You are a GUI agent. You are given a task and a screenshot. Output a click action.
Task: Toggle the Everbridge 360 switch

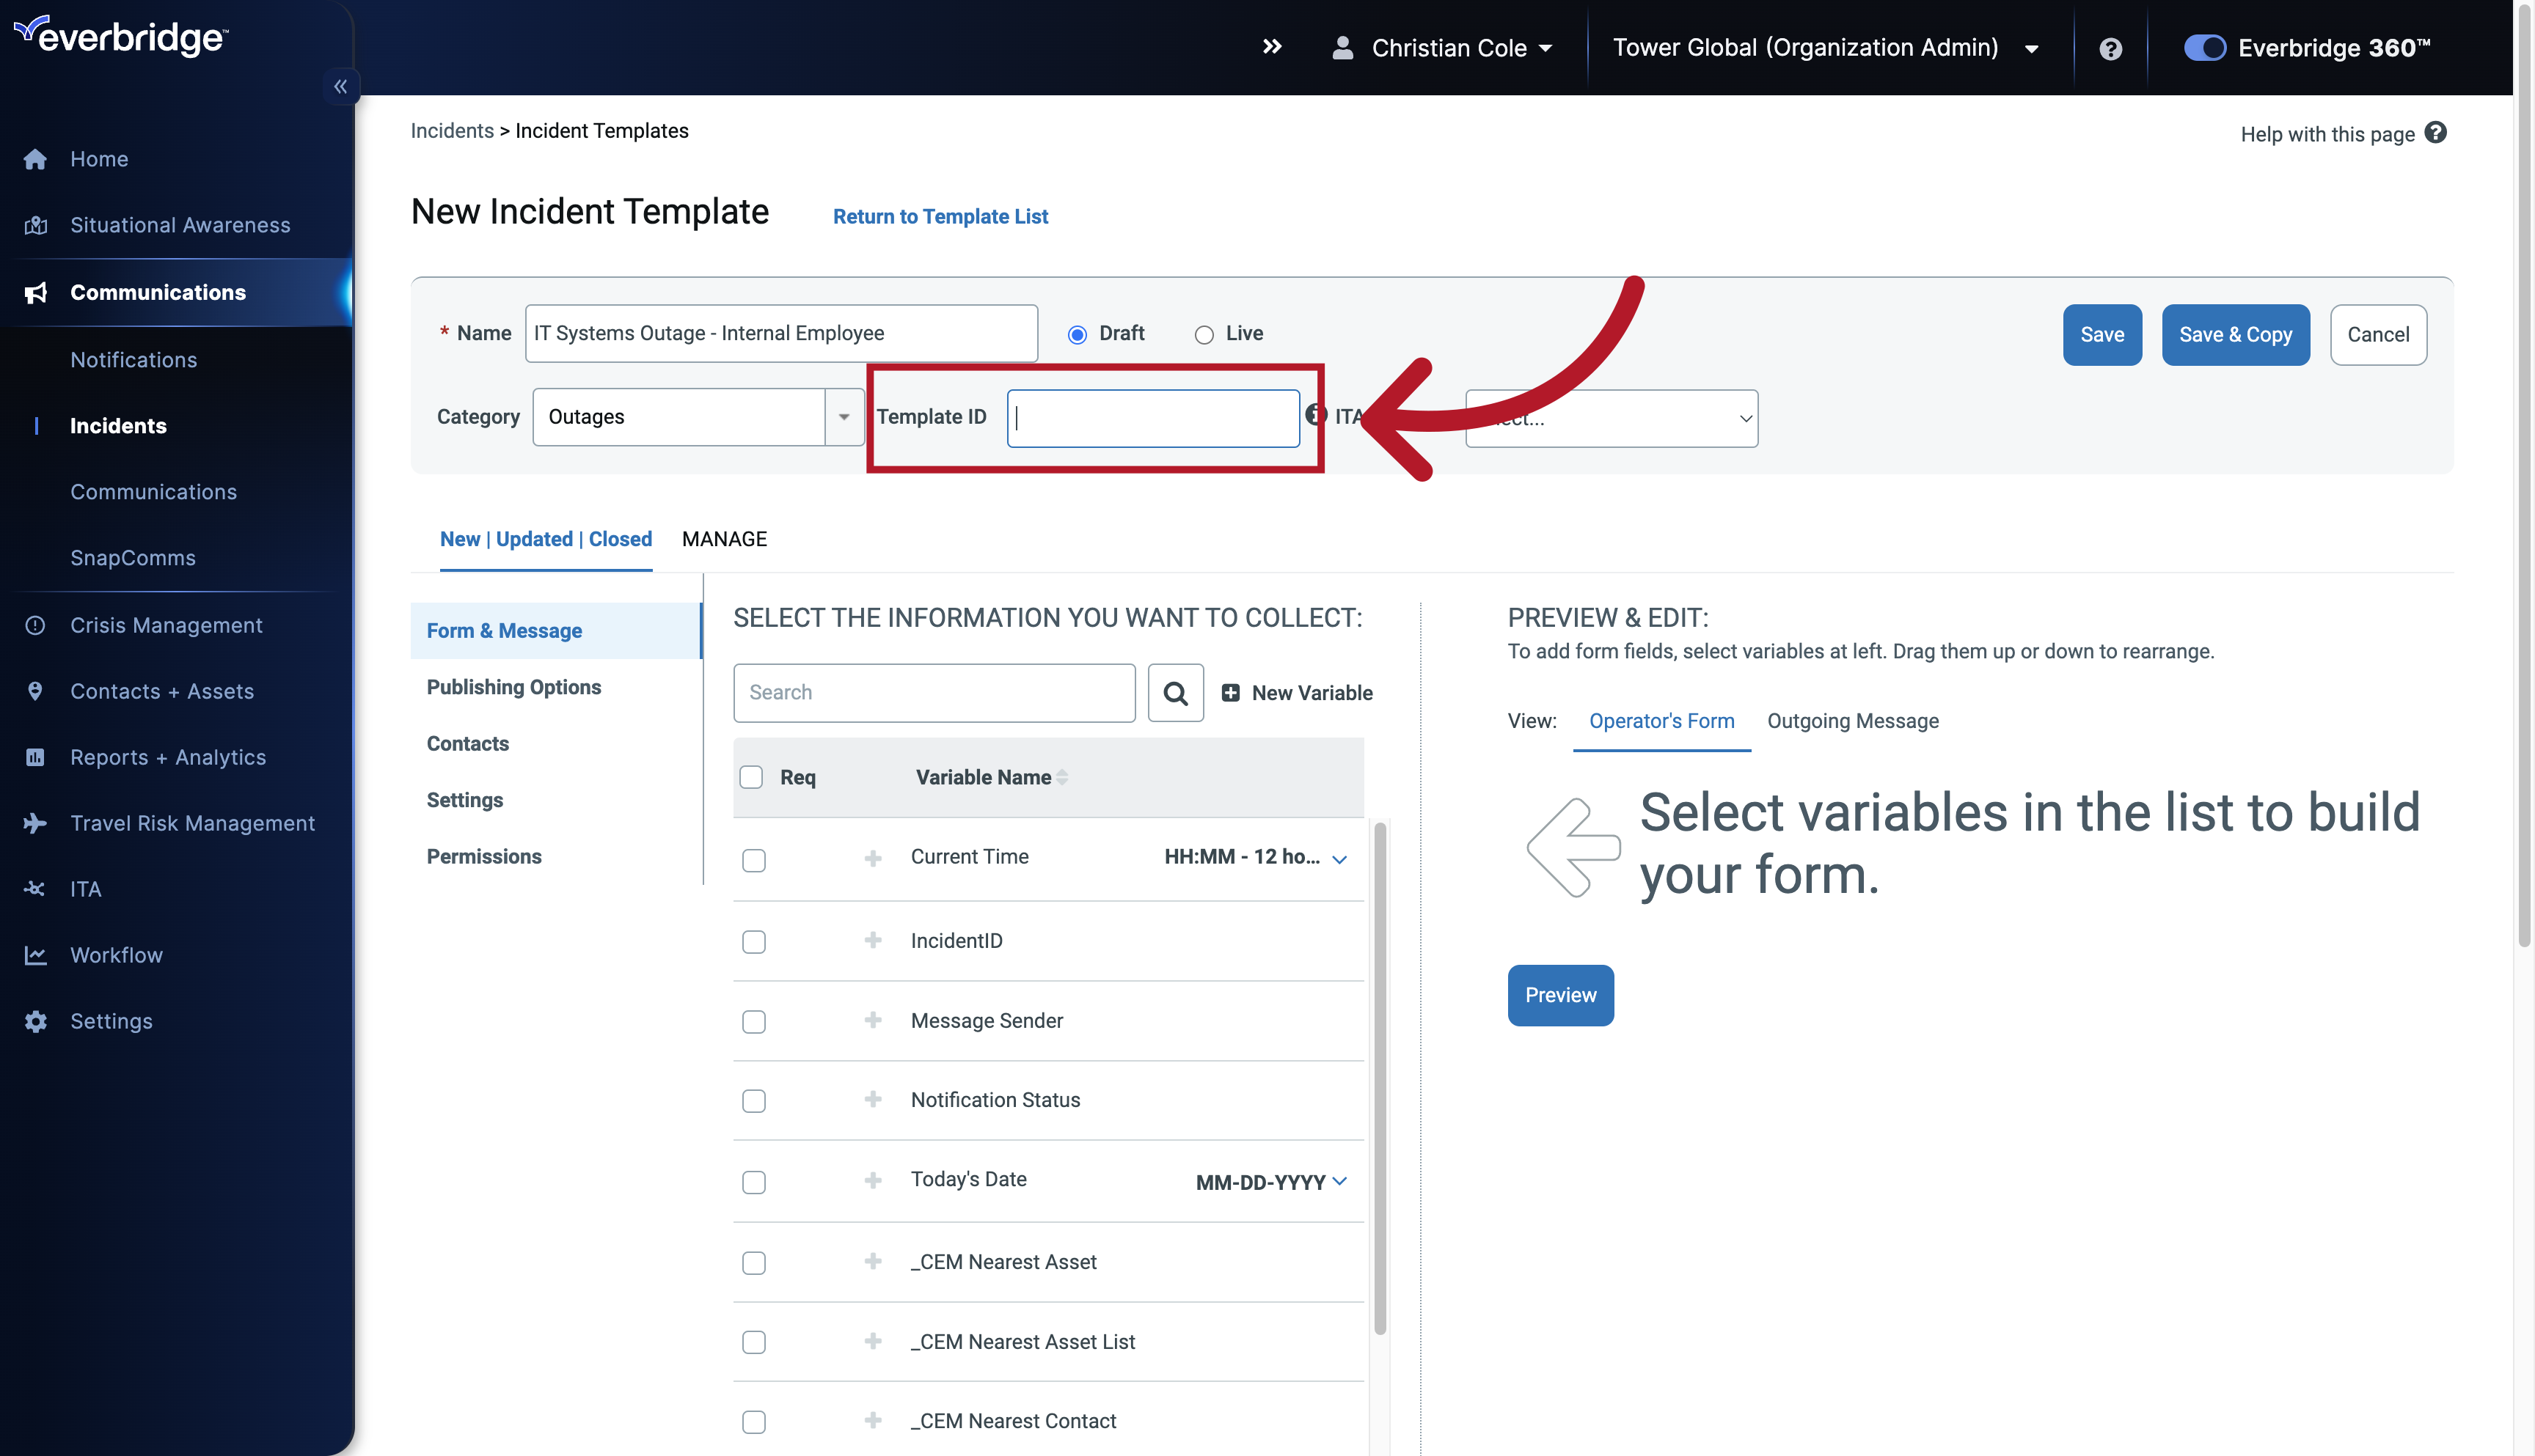coord(2205,47)
